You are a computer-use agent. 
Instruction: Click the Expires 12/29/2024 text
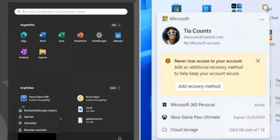coord(249,118)
